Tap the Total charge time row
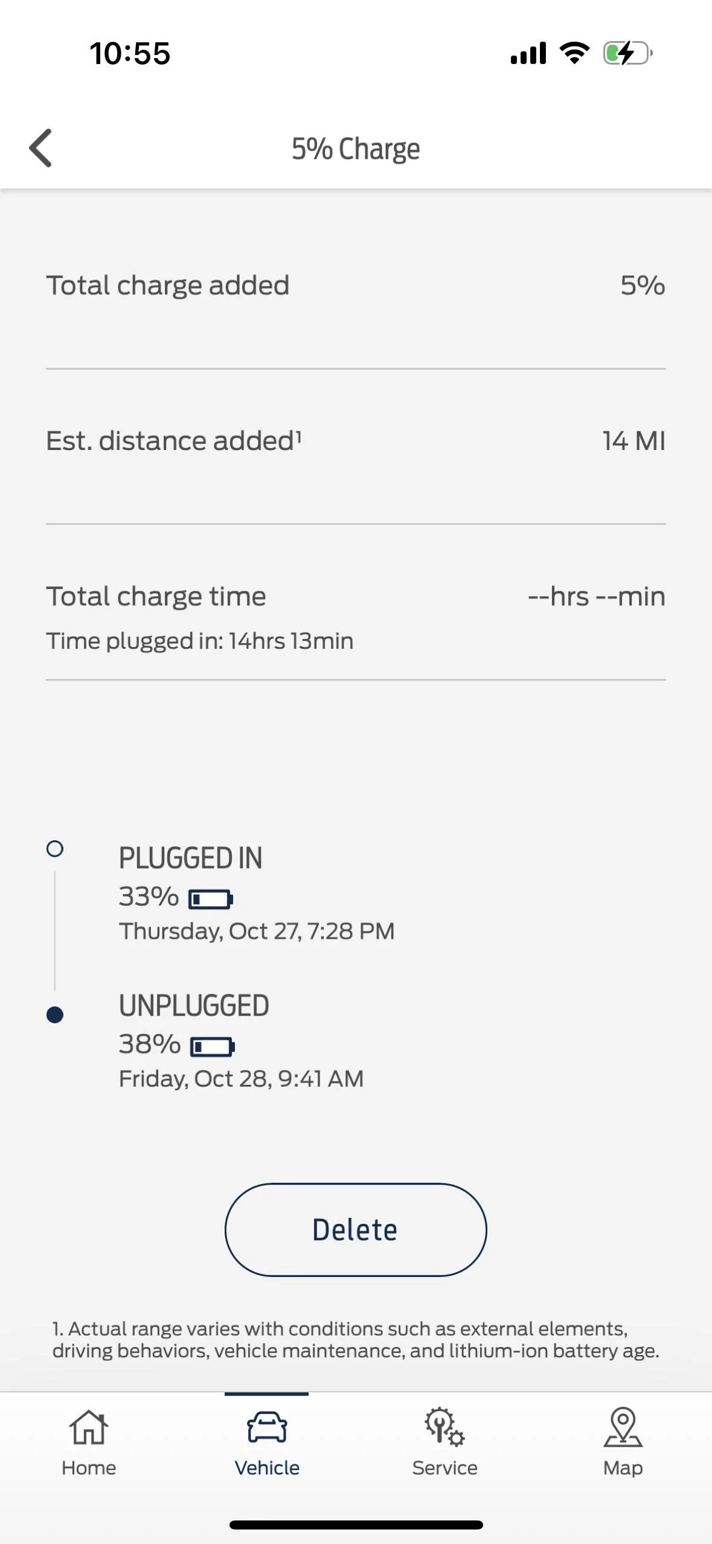Viewport: 712px width, 1544px height. click(356, 597)
